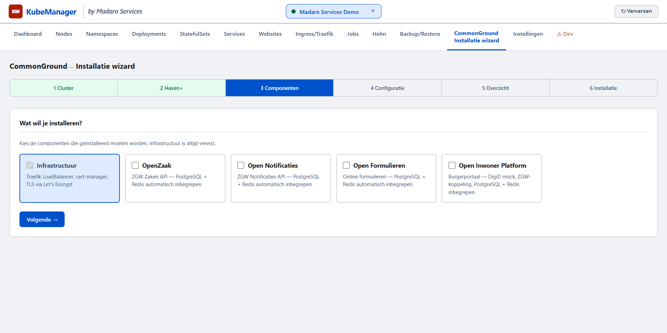Click OpenZaak card description text
The image size is (667, 333).
click(169, 181)
